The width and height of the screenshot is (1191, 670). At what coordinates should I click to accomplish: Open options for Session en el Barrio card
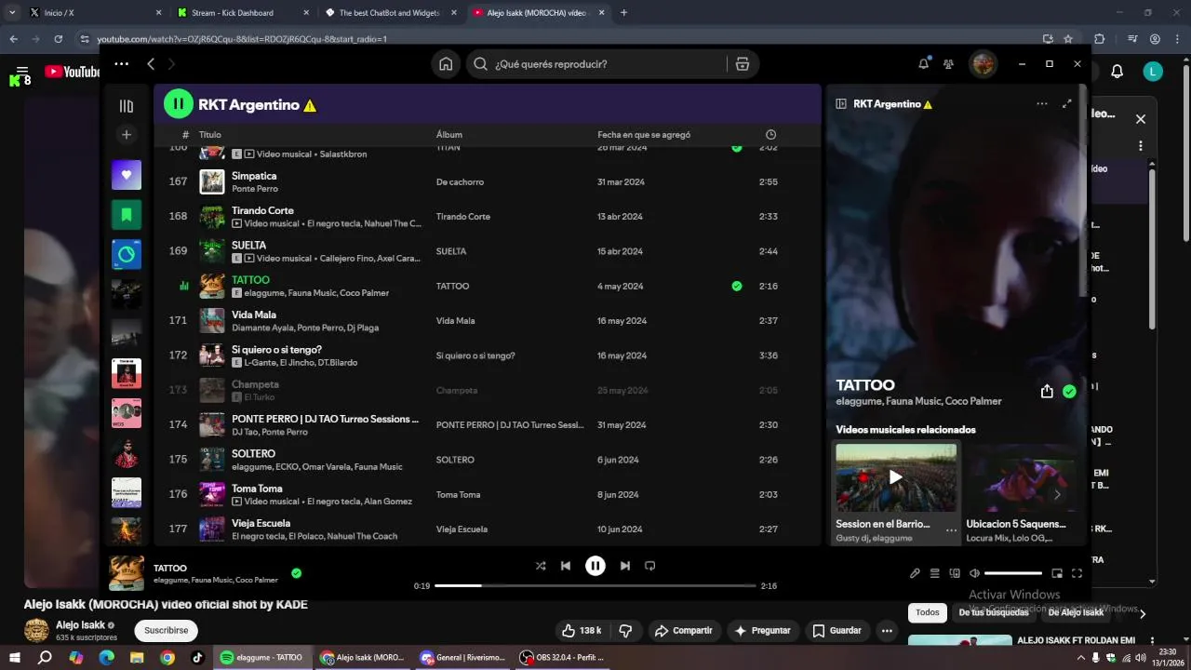pos(951,530)
